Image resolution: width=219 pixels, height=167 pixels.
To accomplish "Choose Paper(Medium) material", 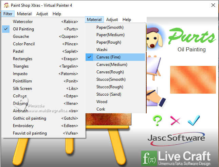I will [x=115, y=35].
